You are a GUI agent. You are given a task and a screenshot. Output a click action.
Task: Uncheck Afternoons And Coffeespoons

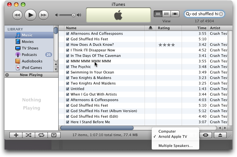68,34
